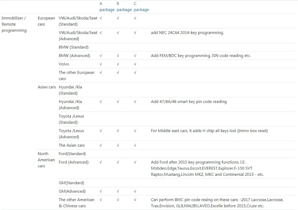Viewport: 298px width, 210px height.
Task: Click B package checkmark for BMW (Advanced)
Action: click(118, 56)
